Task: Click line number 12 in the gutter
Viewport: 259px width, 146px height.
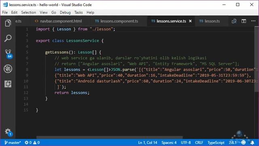Action: (x=26, y=93)
